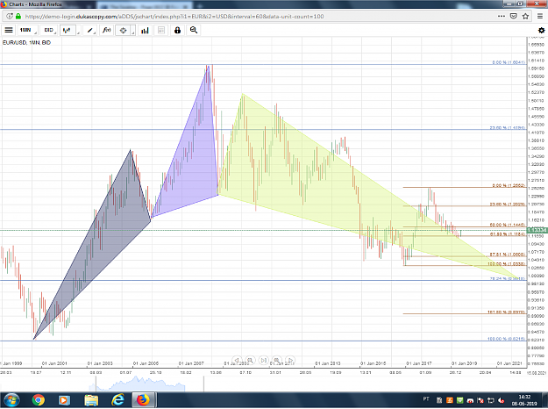Click the chart jump-to-end navigation button
The width and height of the screenshot is (548, 409).
[264, 360]
